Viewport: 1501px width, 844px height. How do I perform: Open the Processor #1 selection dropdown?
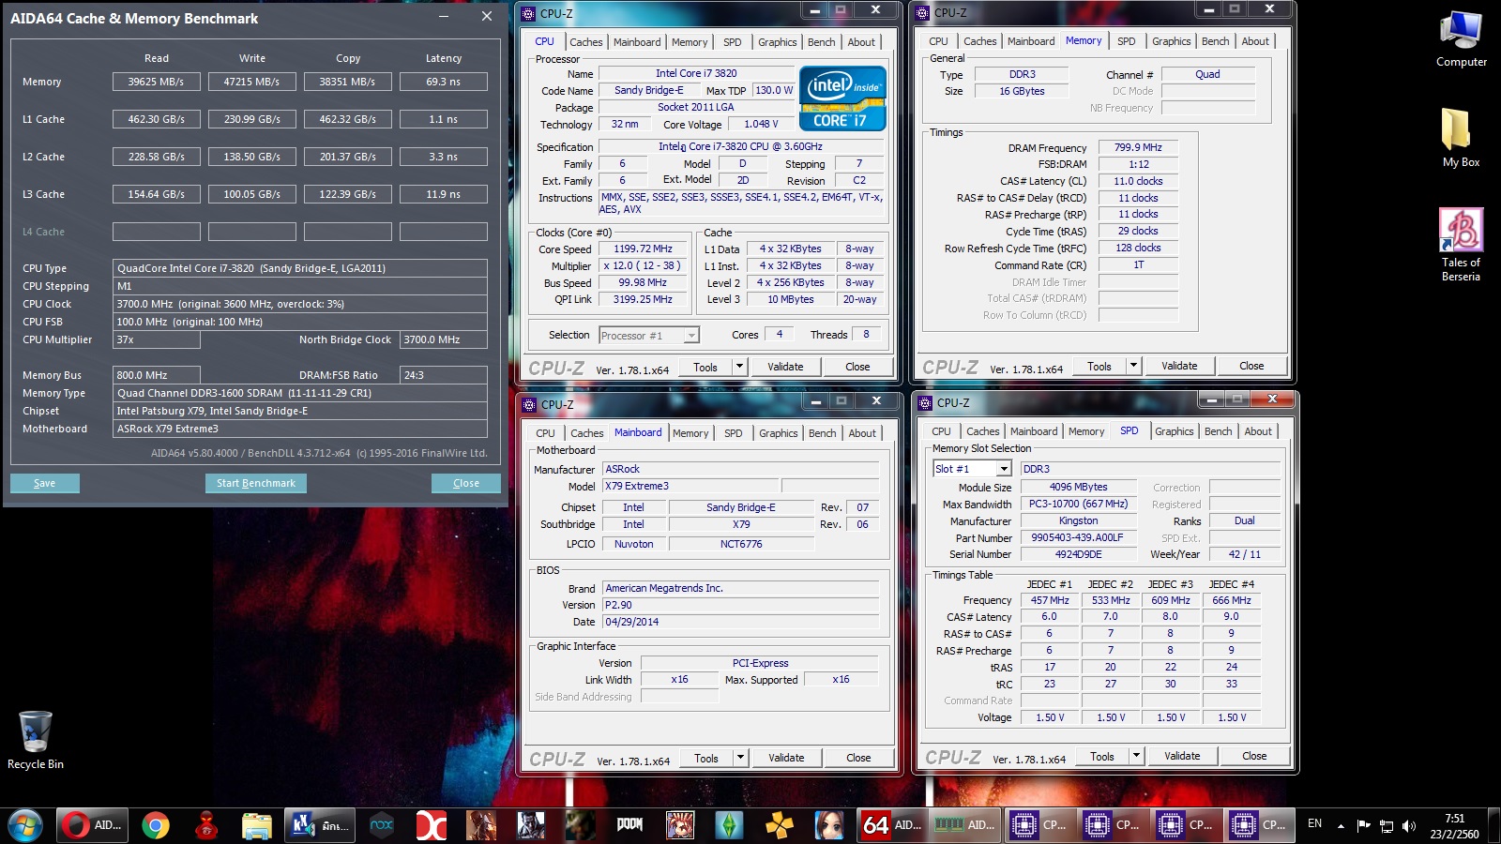coord(691,336)
